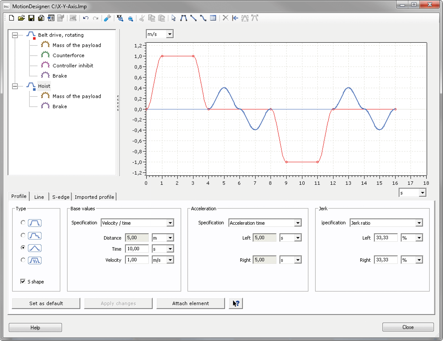
Task: Delete element with the X icon
Action: (225, 18)
